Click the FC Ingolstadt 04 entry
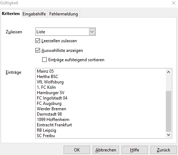Viewport: 178px width, 155px height. [52, 98]
